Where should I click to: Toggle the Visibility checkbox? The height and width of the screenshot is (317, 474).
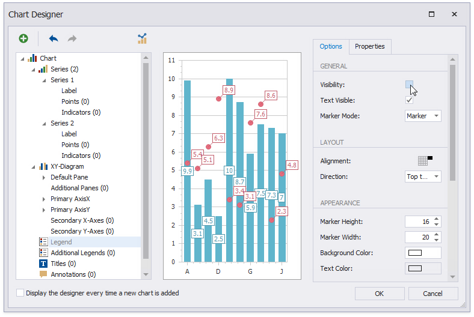click(x=409, y=85)
